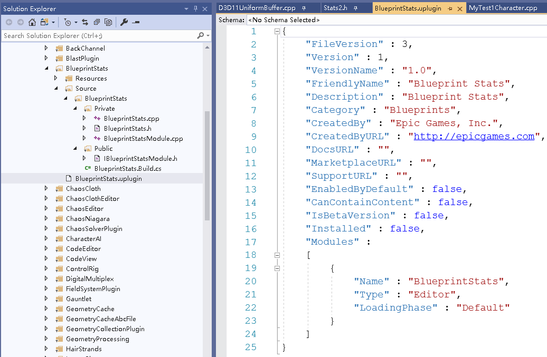Click the ChaosSolverPlugin folder icon
The width and height of the screenshot is (547, 357).
[59, 229]
